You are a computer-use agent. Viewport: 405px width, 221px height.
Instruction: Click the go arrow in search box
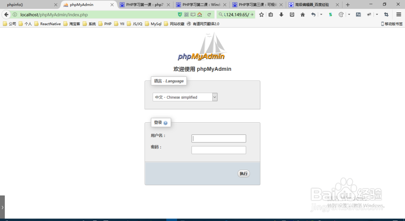[252, 15]
